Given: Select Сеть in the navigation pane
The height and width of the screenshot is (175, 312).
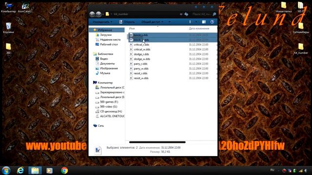Looking at the screenshot, I should (101, 125).
